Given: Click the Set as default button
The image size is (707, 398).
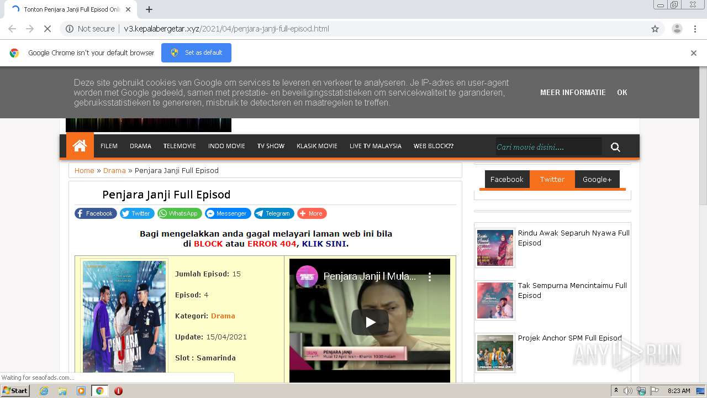Looking at the screenshot, I should point(196,53).
